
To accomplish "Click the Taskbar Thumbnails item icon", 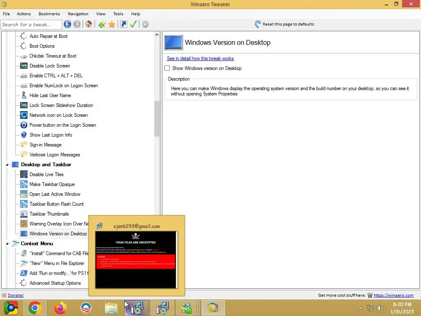I will (x=24, y=214).
